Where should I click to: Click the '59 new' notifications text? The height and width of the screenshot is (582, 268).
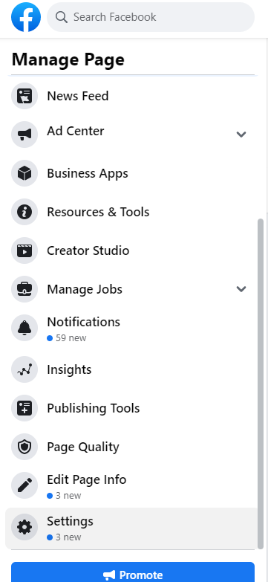pyautogui.click(x=71, y=338)
